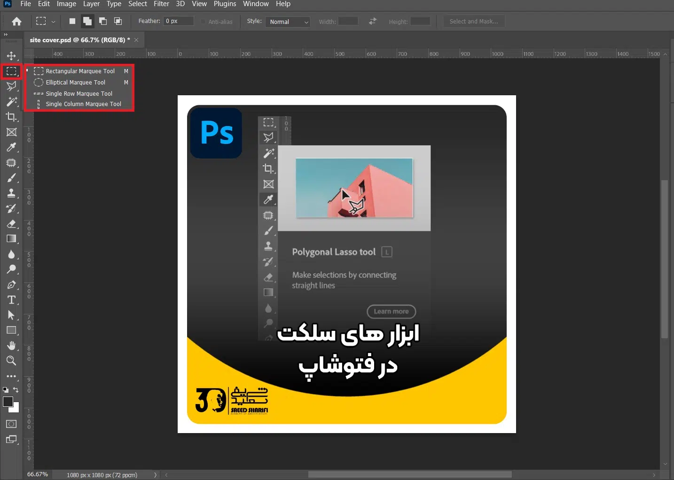674x480 pixels.
Task: Select the Clone Stamp tool
Action: [11, 193]
